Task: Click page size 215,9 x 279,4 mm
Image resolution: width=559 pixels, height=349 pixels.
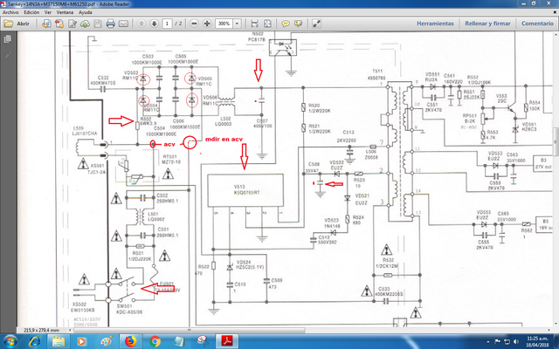Action: pos(41,330)
